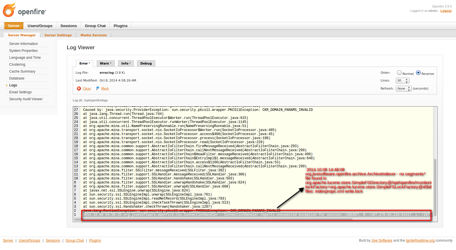The height and width of the screenshot is (250, 456).
Task: Click the footer Users/Groups link
Action: pyautogui.click(x=29, y=240)
